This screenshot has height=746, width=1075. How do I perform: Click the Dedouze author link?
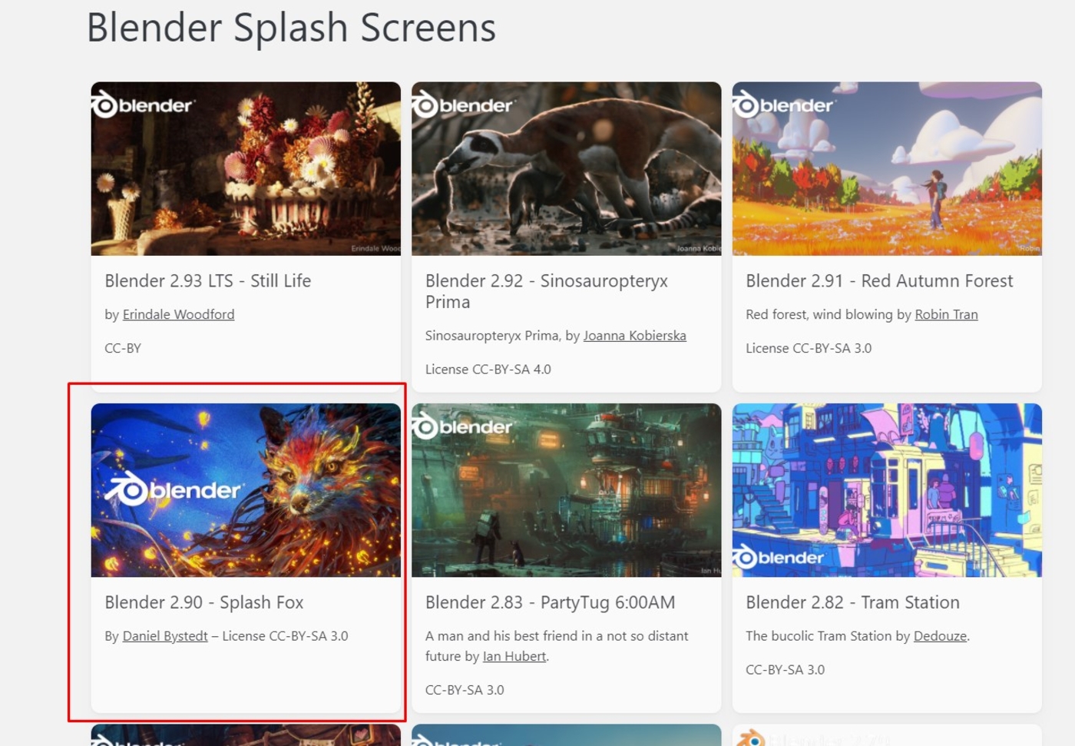coord(940,636)
